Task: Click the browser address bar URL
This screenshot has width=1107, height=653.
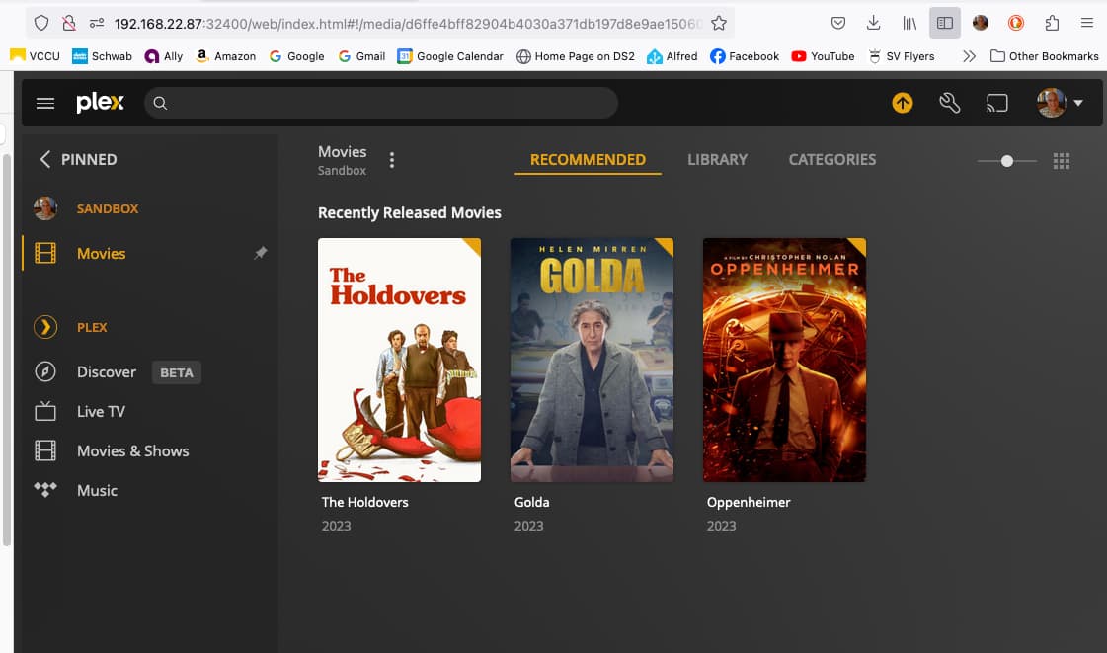Action: pyautogui.click(x=408, y=24)
